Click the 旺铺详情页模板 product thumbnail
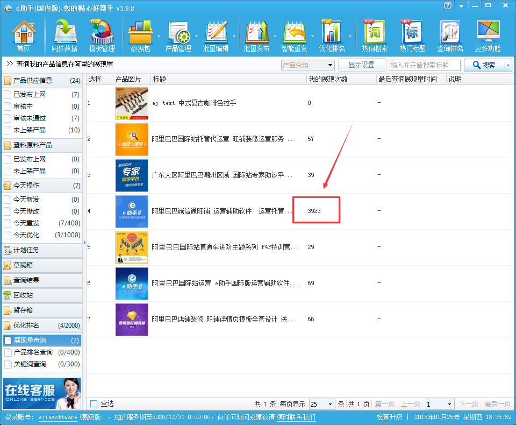Image resolution: width=516 pixels, height=425 pixels. point(132,320)
